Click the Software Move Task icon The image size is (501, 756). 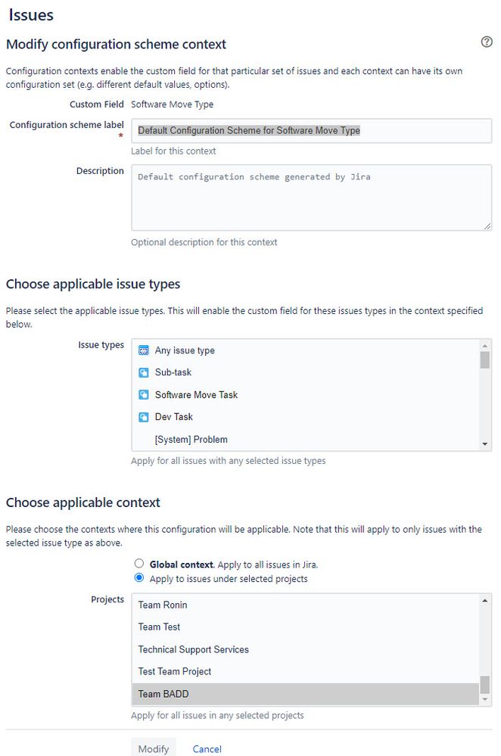[x=143, y=394]
